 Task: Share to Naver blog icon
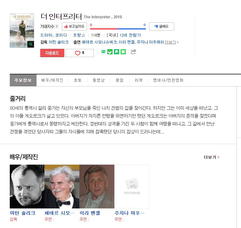(103, 52)
